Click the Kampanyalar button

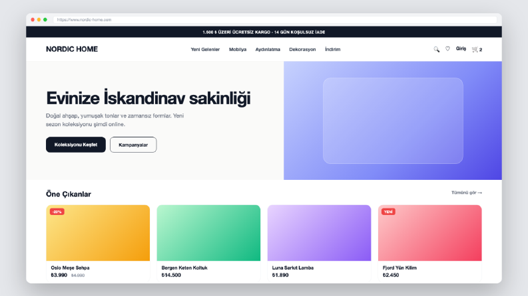(x=133, y=145)
